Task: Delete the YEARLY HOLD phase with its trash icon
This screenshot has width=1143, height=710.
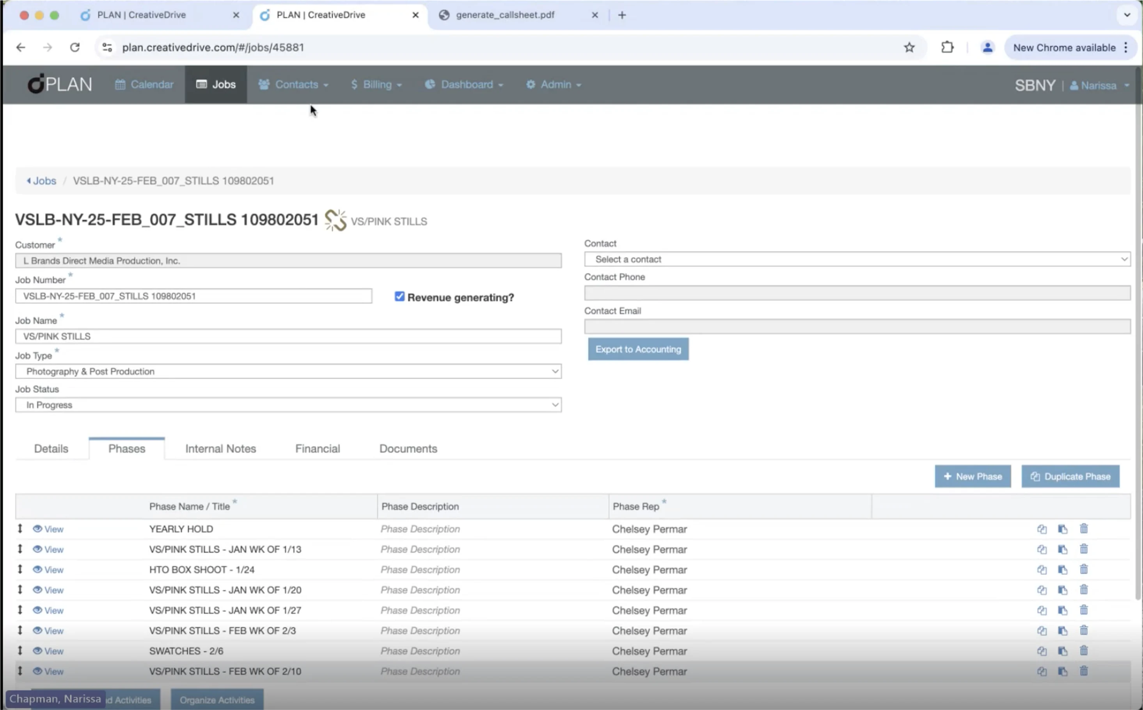Action: 1083,528
